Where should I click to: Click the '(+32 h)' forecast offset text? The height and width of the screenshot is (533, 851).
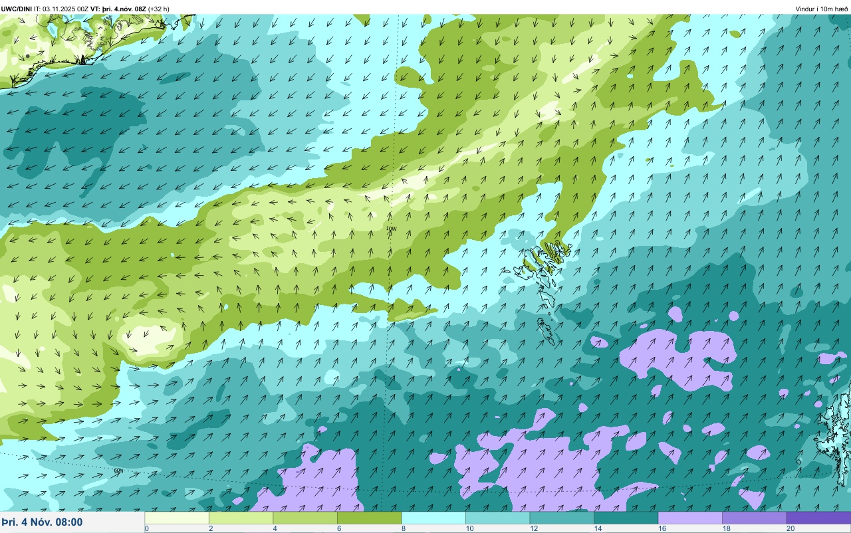pyautogui.click(x=159, y=9)
